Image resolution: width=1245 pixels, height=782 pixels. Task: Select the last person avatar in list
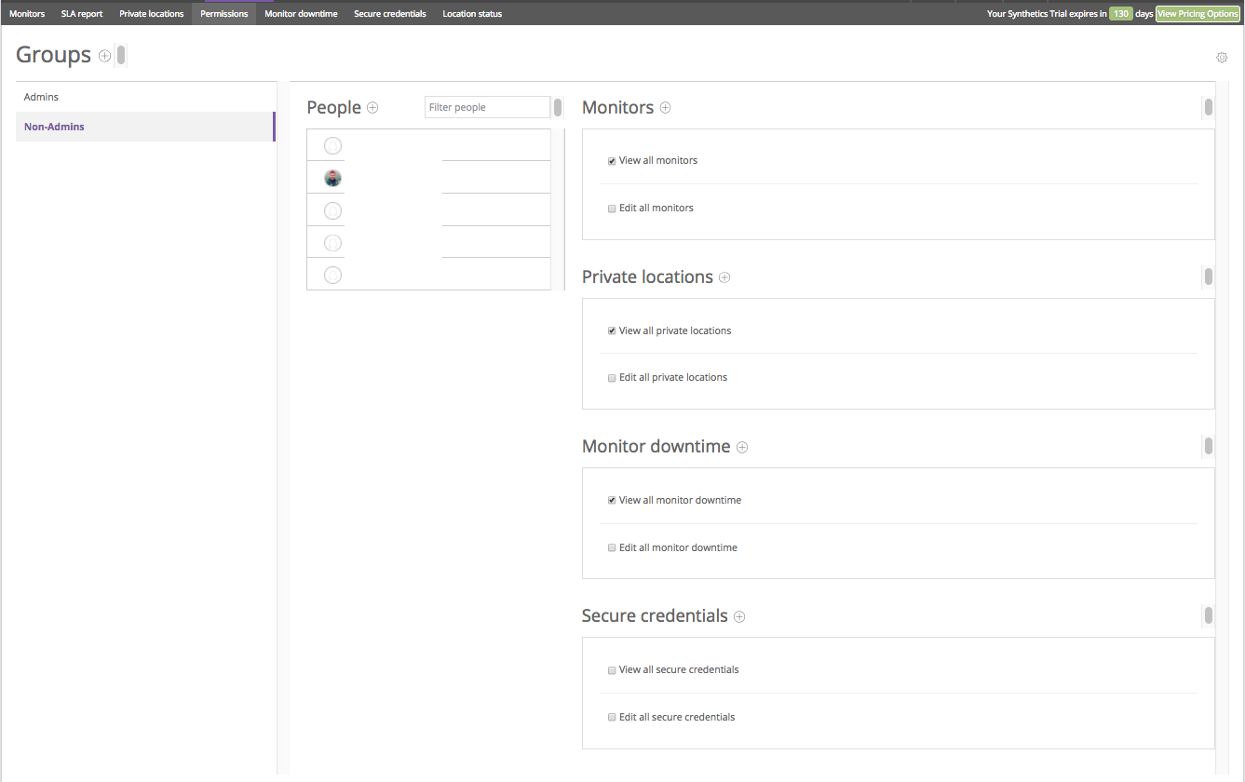coord(332,275)
